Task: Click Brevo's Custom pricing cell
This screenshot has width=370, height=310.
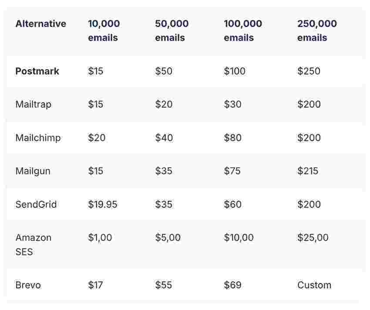Action: pos(314,285)
